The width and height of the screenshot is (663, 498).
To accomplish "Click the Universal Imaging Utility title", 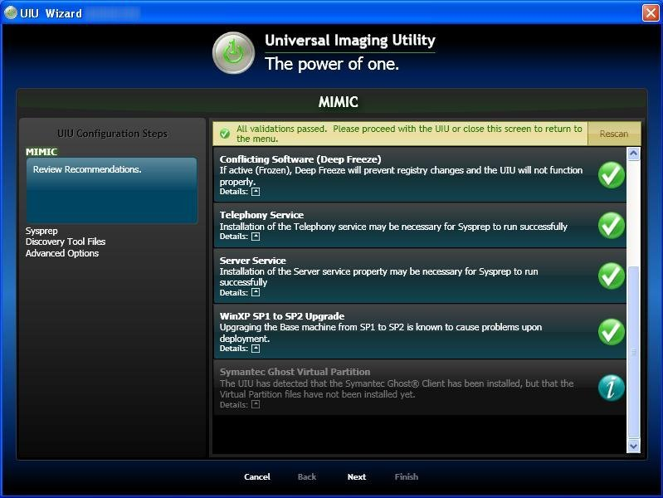I will click(350, 40).
